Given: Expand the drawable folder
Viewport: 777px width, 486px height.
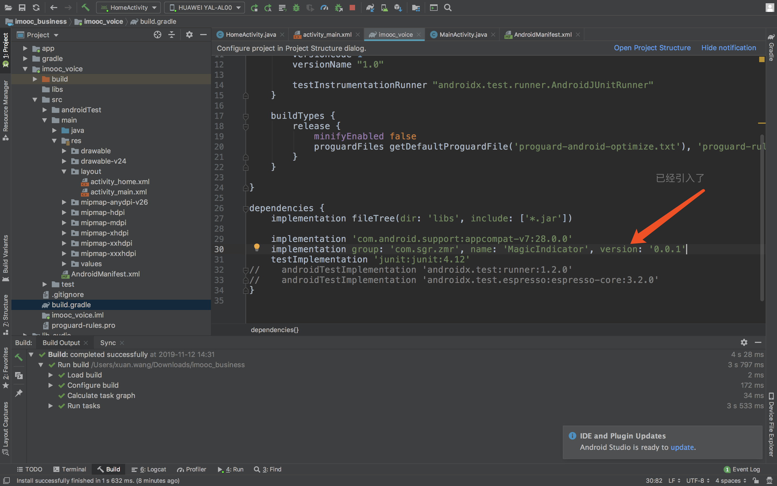Looking at the screenshot, I should (x=64, y=151).
